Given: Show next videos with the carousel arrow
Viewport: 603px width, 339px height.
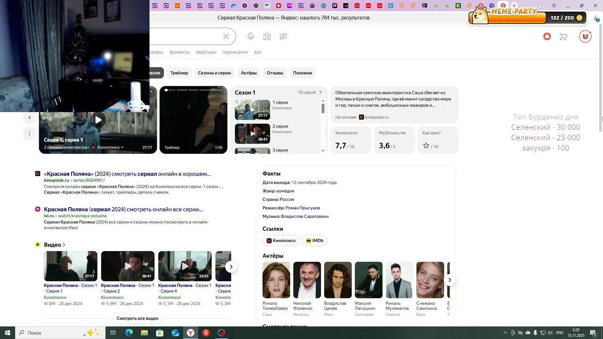Looking at the screenshot, I should pos(231,267).
